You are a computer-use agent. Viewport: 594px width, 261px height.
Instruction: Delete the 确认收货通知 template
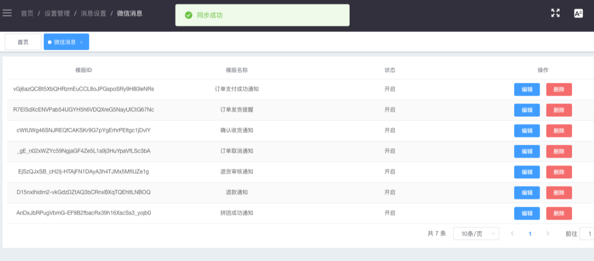point(559,131)
